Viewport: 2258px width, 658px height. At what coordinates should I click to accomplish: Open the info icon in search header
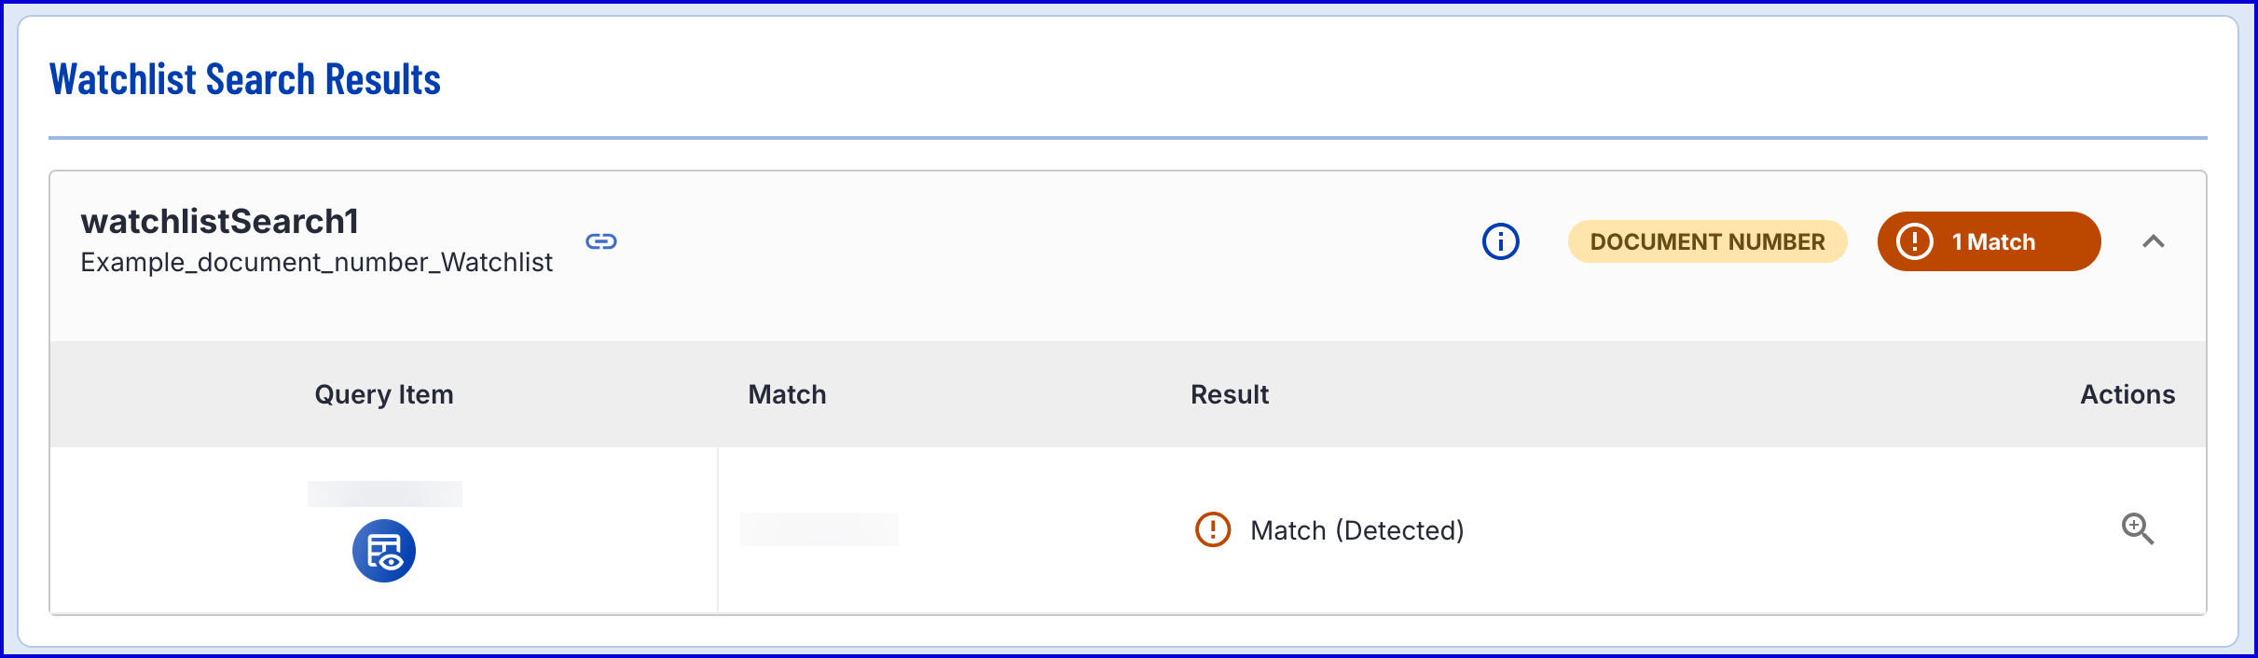click(x=1500, y=241)
